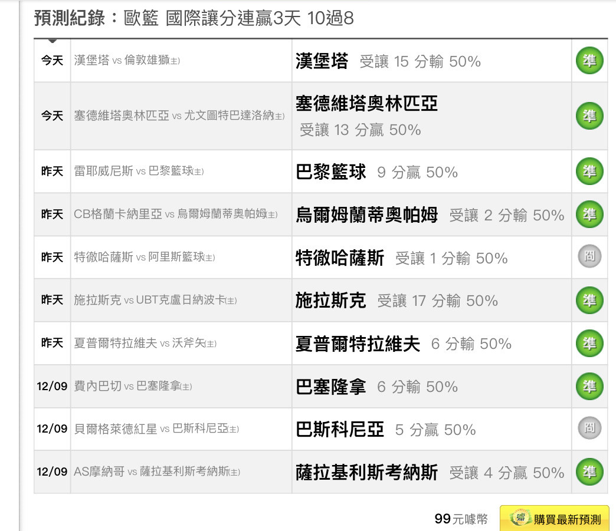The height and width of the screenshot is (531, 616).
Task: Click prediction 巴黎籃球 9 分贏 50%
Action: point(377,172)
